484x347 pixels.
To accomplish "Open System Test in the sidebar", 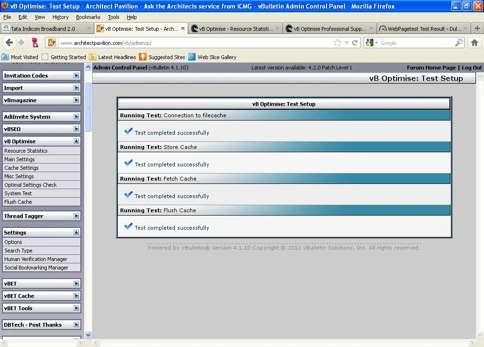I will tap(42, 193).
